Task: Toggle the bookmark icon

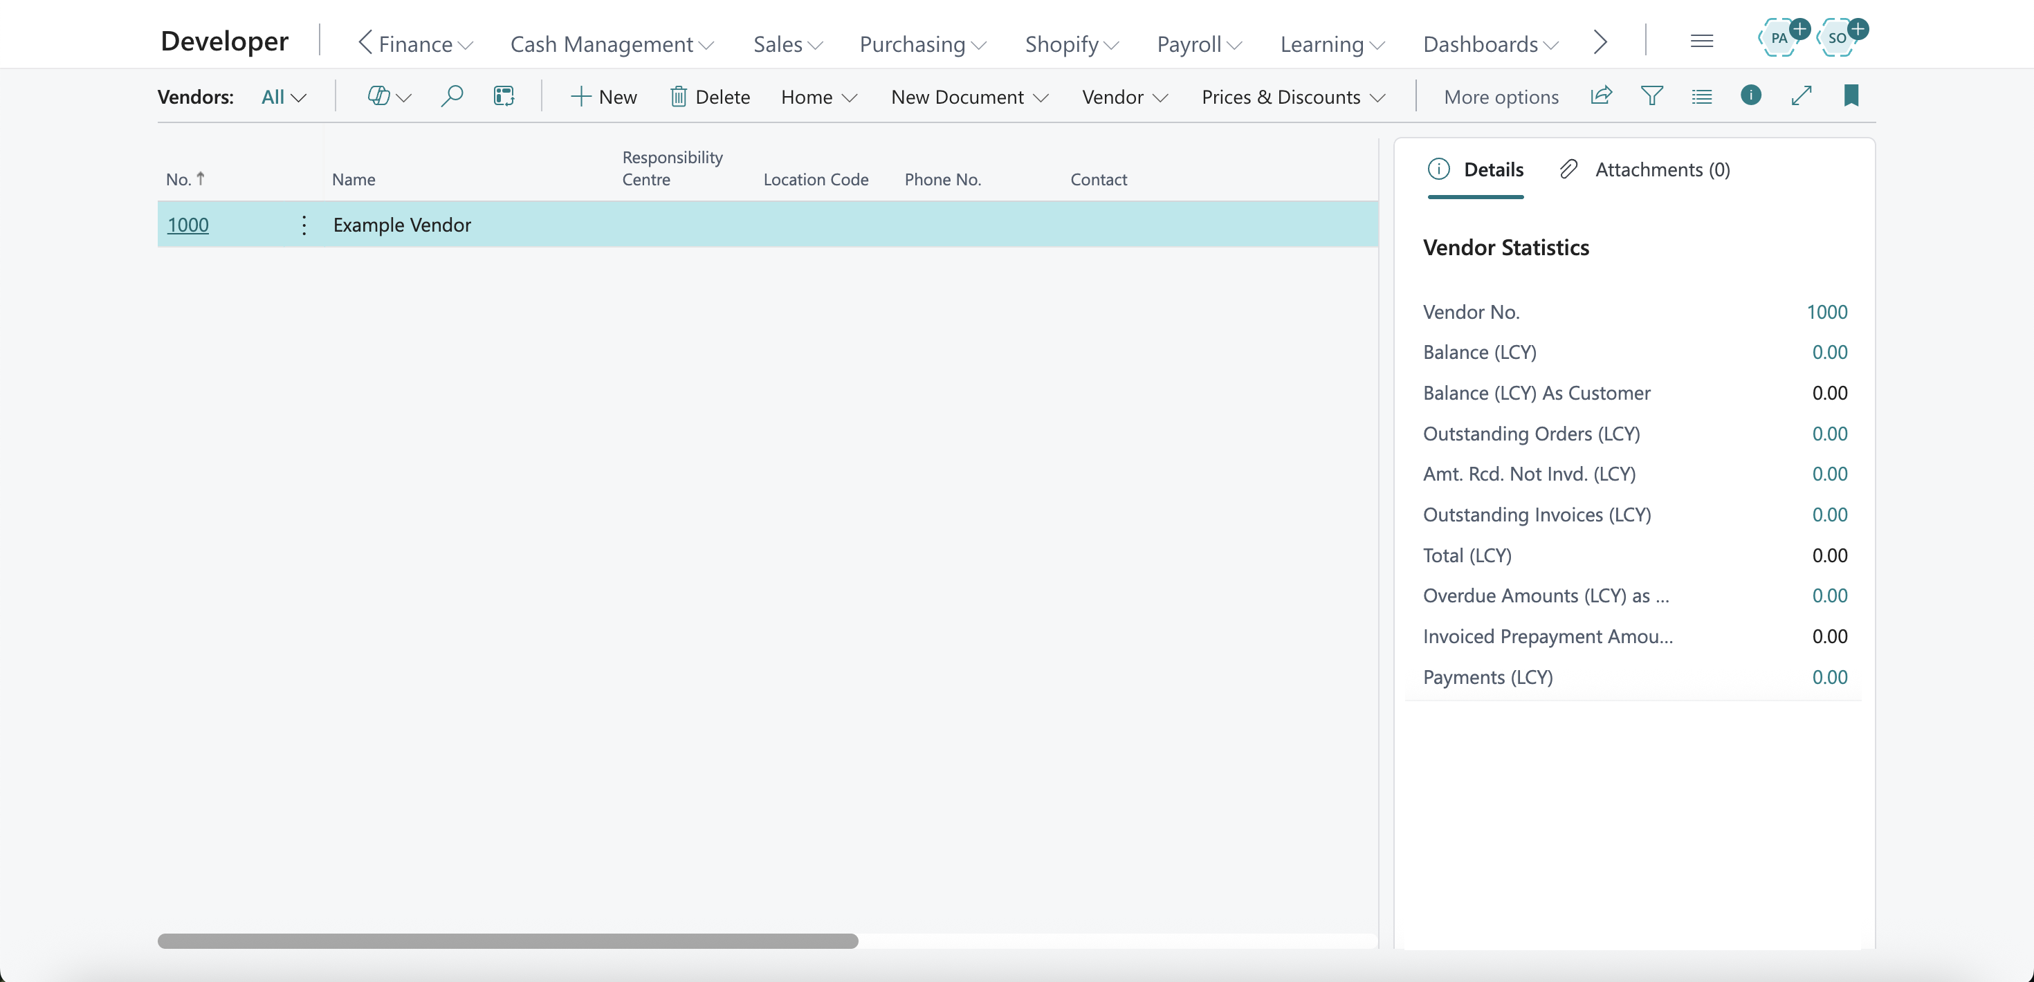Action: [1851, 96]
